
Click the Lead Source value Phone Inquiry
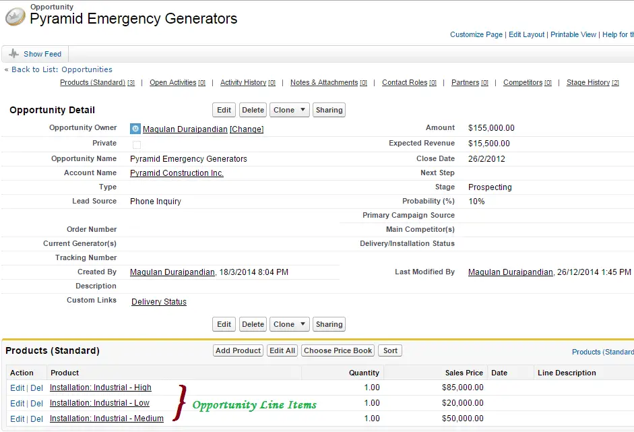point(156,202)
